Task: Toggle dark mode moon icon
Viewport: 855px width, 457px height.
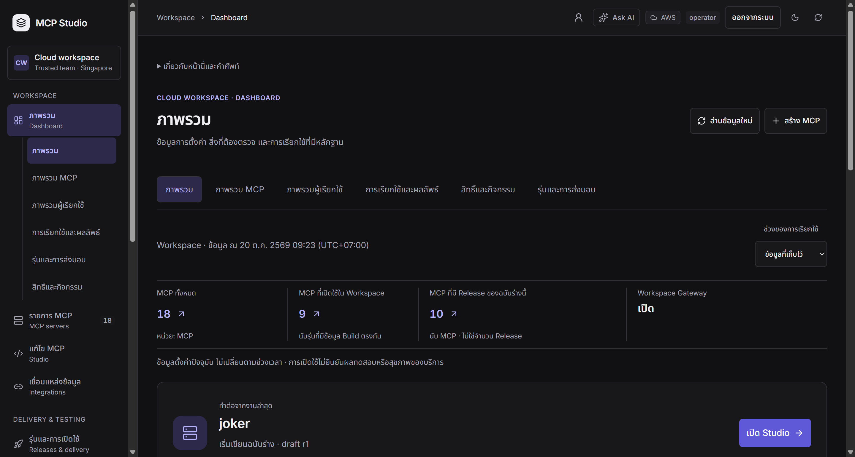Action: click(795, 17)
